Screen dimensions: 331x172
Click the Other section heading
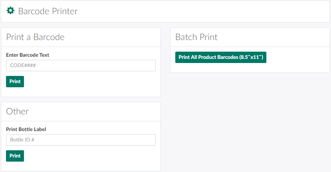(17, 112)
